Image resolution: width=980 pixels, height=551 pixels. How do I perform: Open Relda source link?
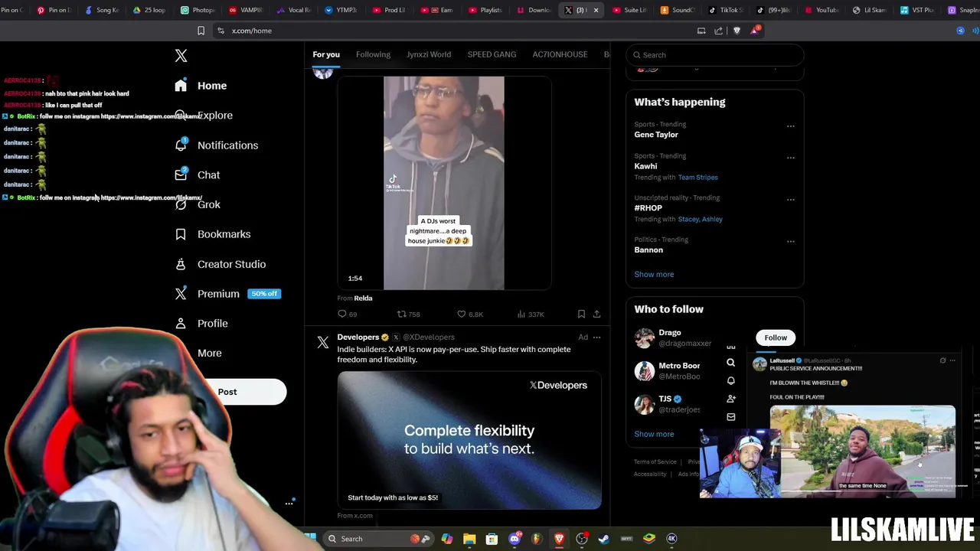[x=363, y=298]
